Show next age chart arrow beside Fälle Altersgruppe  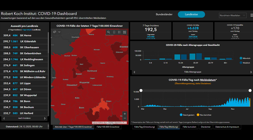click(251, 72)
